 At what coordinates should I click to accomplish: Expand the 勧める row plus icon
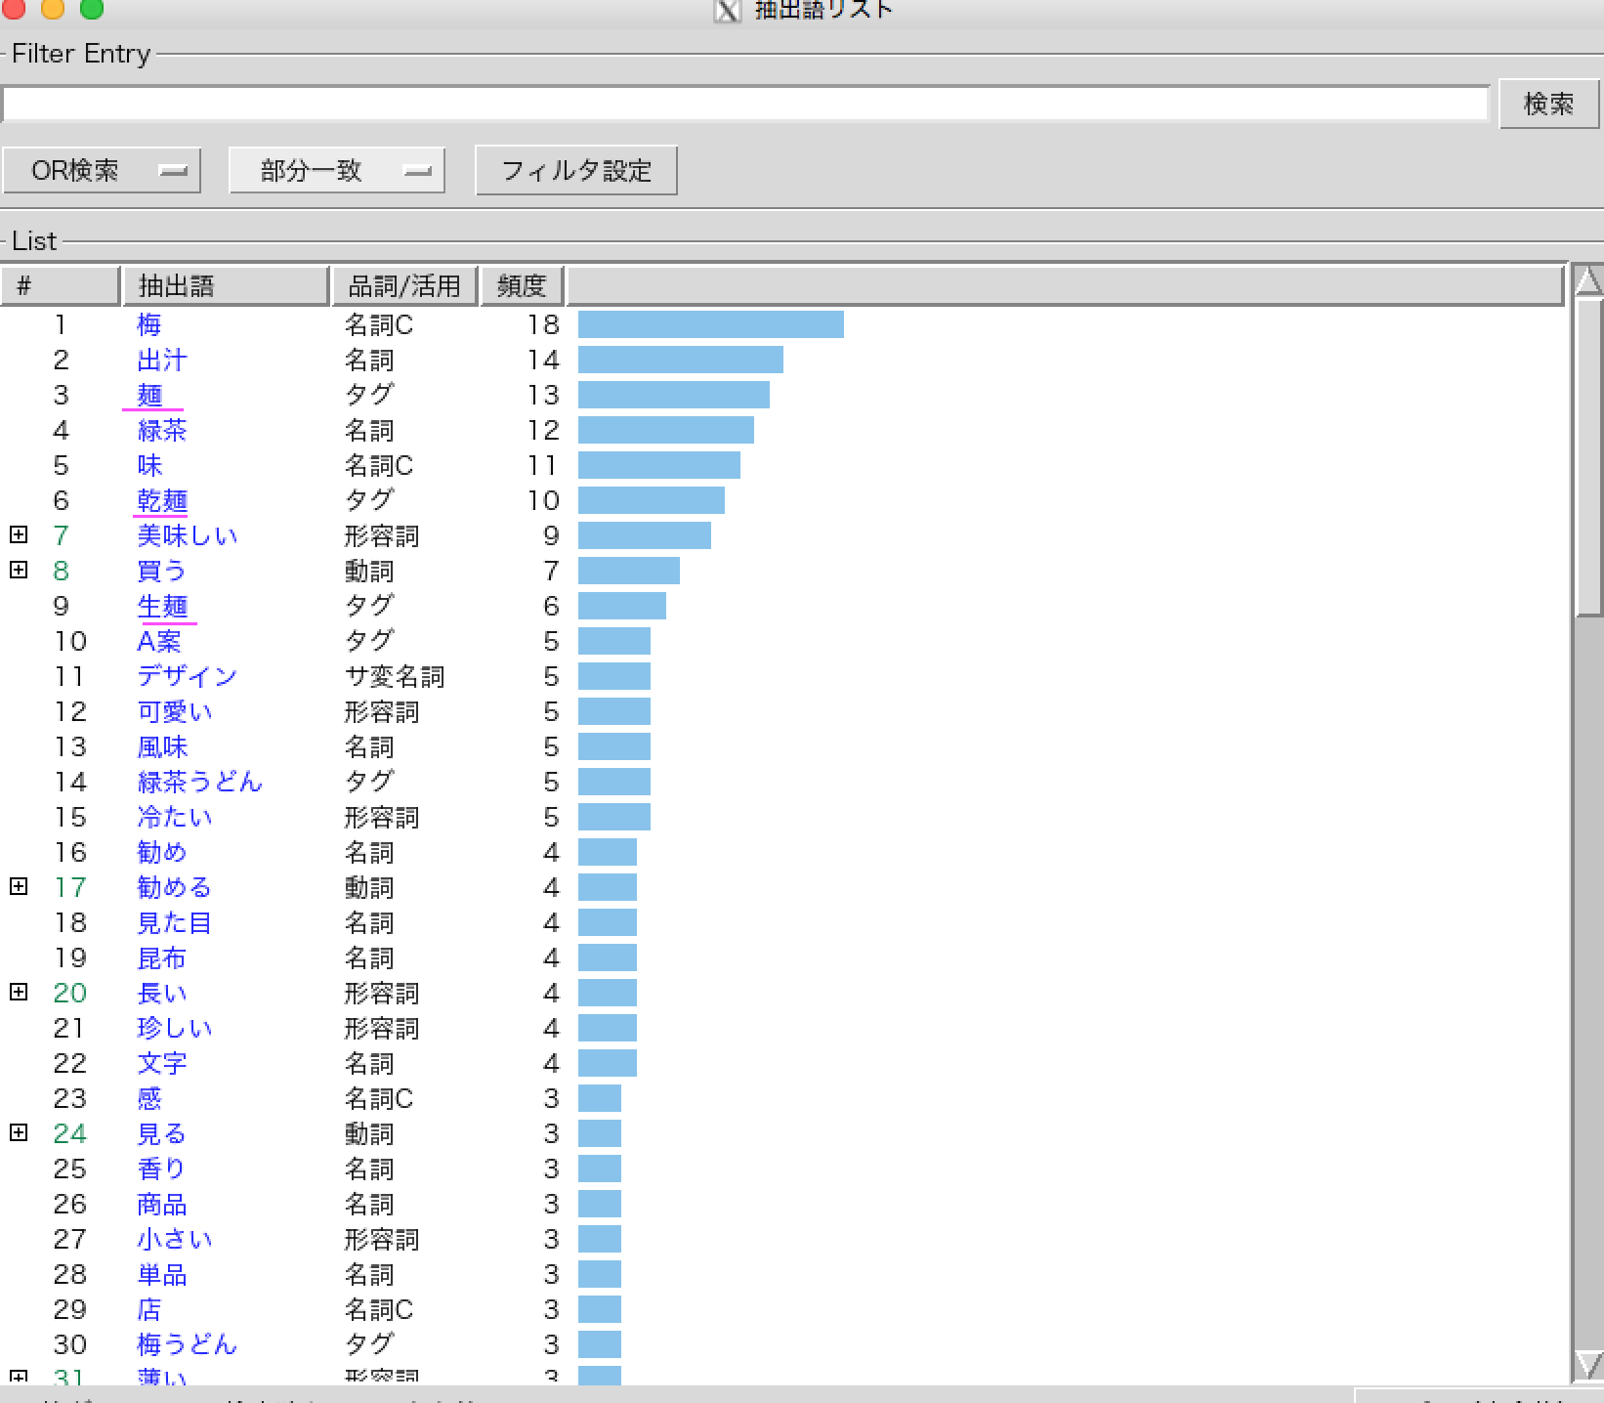tap(19, 886)
